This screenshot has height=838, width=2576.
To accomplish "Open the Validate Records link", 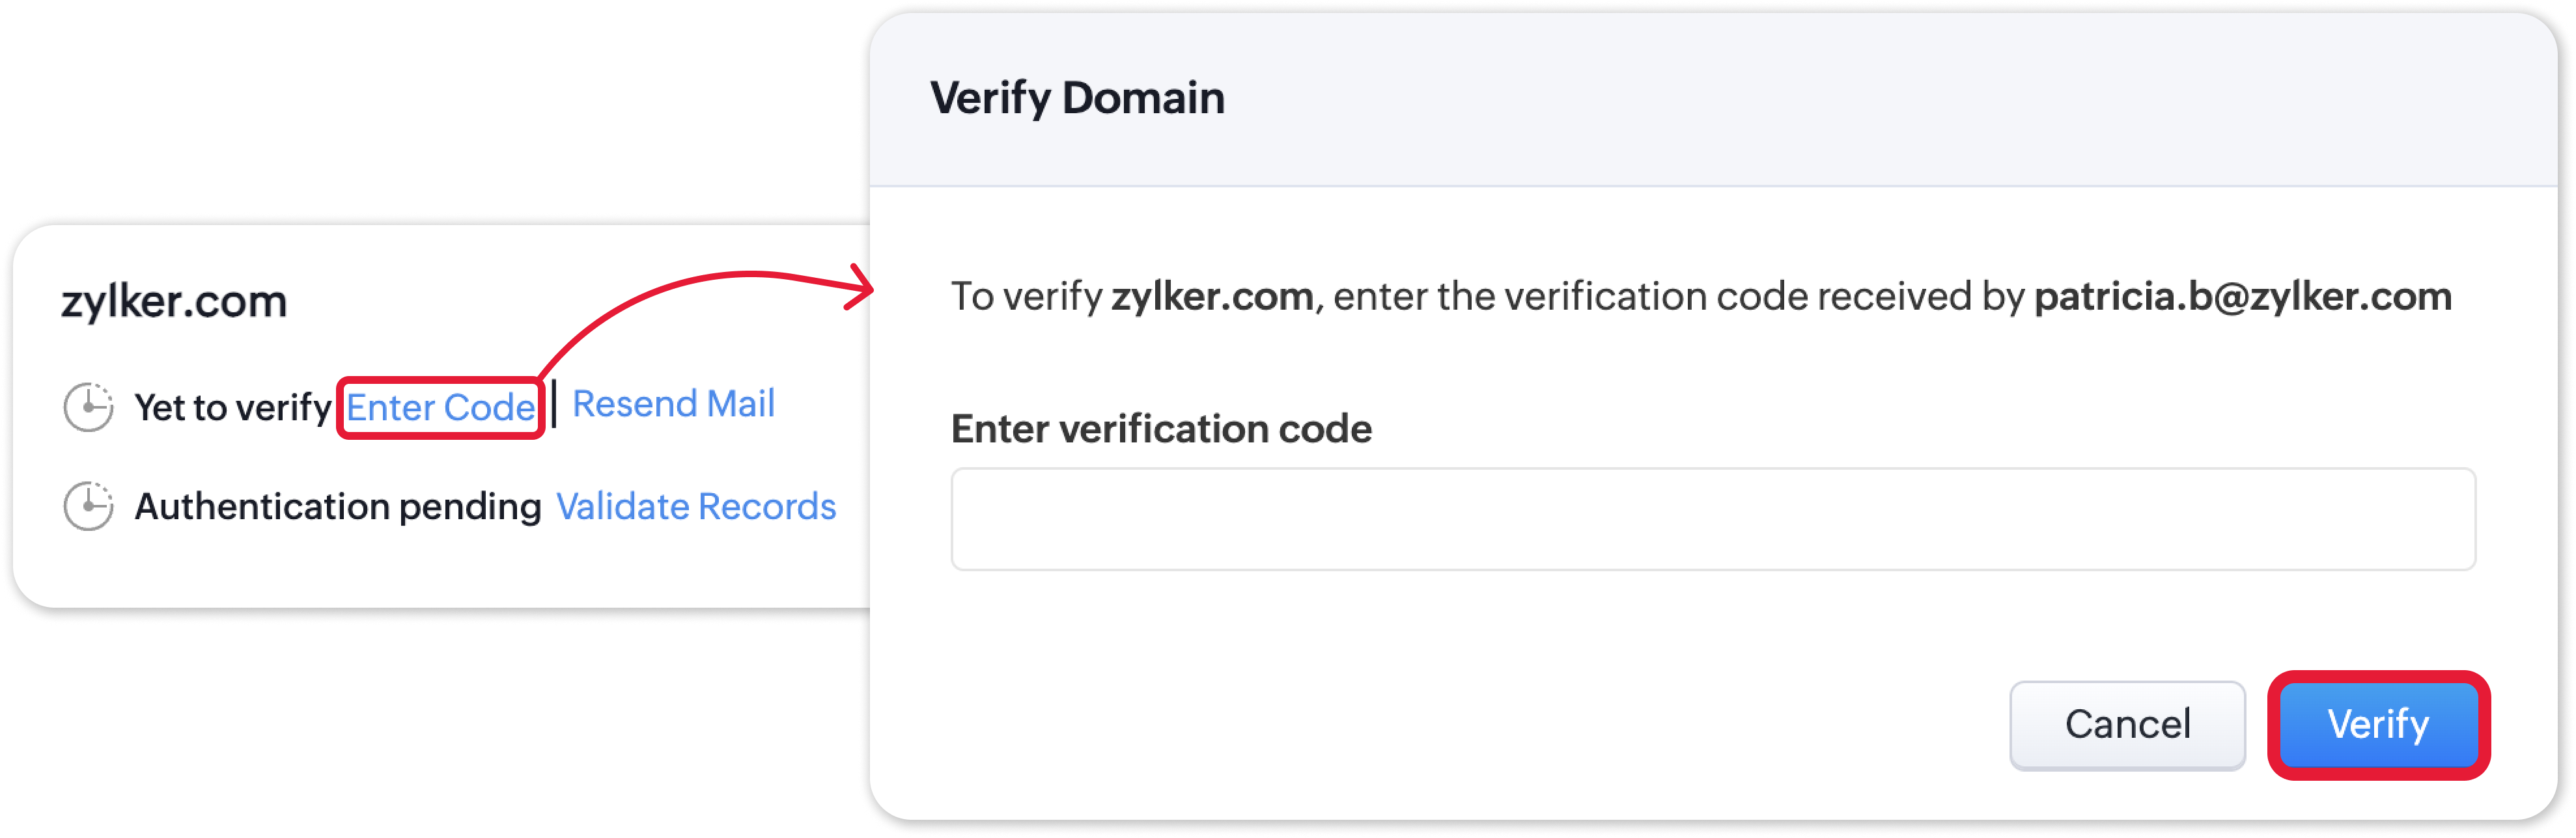I will click(x=695, y=506).
